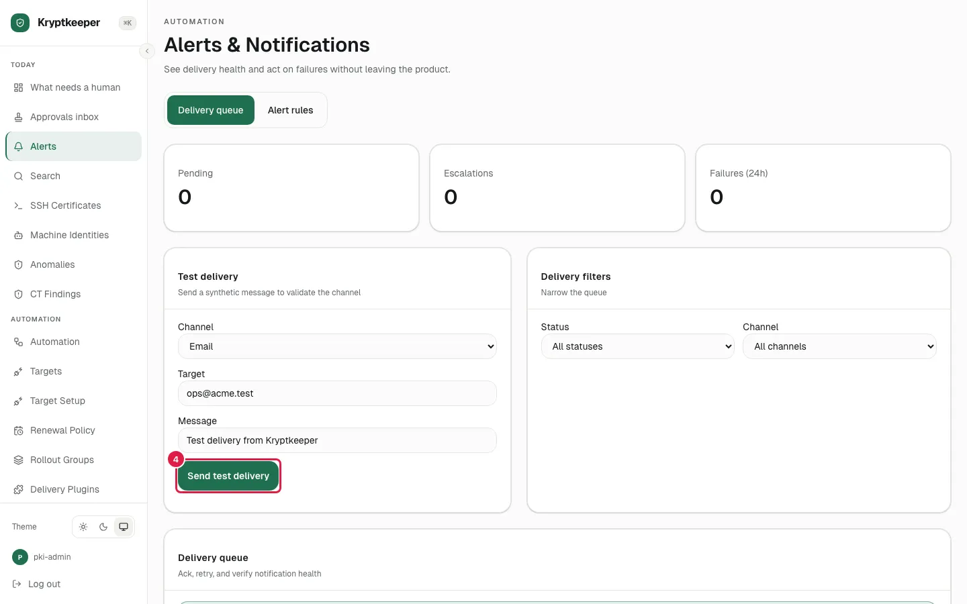Viewport: 967px width, 604px height.
Task: Click the Targets plug icon
Action: tap(19, 372)
